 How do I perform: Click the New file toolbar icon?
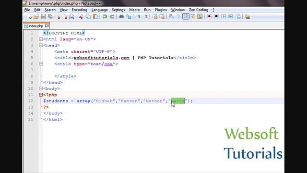click(29, 17)
